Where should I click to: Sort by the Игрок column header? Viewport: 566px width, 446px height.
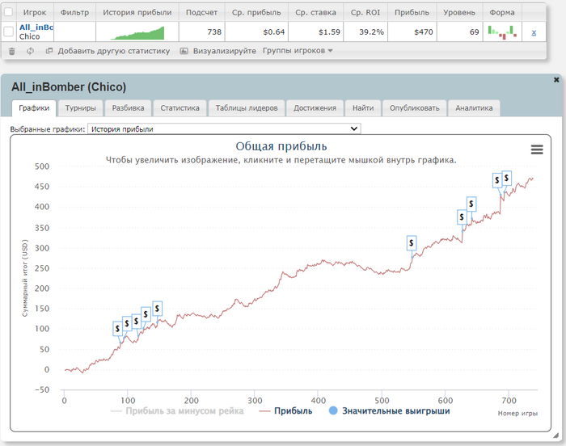click(35, 12)
